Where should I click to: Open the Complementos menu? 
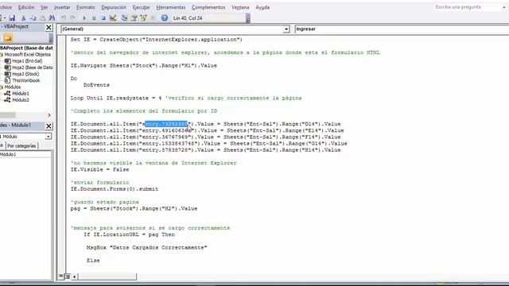click(x=208, y=7)
